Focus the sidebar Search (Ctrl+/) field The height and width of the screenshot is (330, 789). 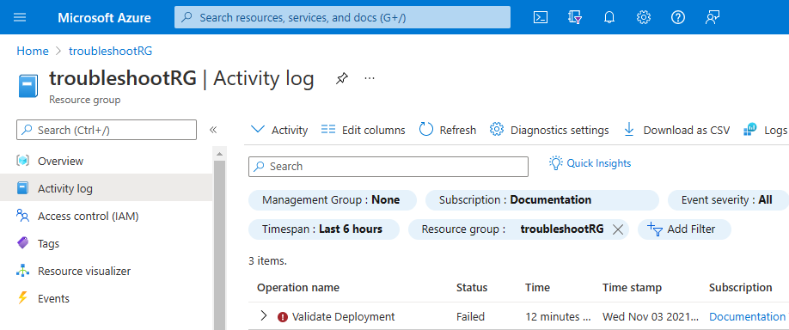coord(107,130)
